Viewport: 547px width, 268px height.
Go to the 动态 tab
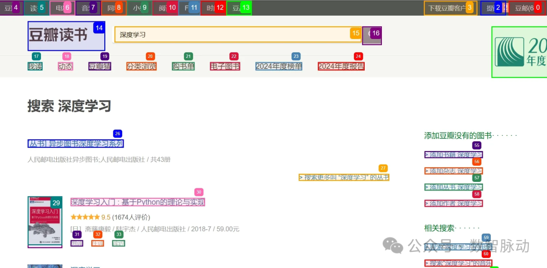(65, 66)
